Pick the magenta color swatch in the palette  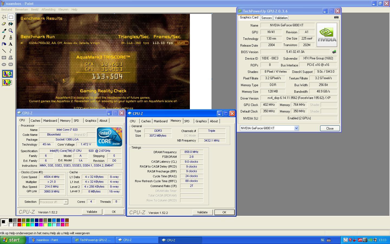pos(41,224)
